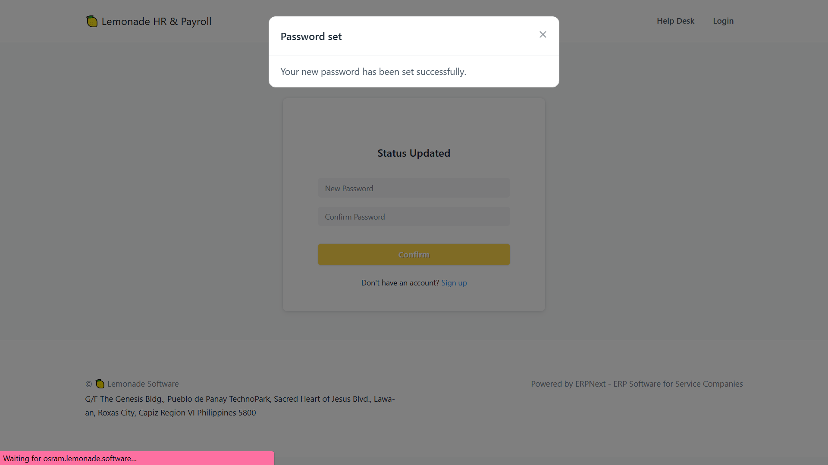This screenshot has width=828, height=465.
Task: Click the yellow Confirm button
Action: [414, 254]
